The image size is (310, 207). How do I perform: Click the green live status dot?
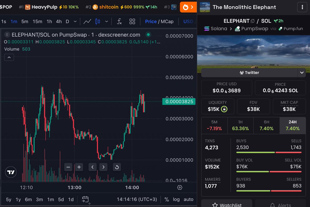coord(148,35)
